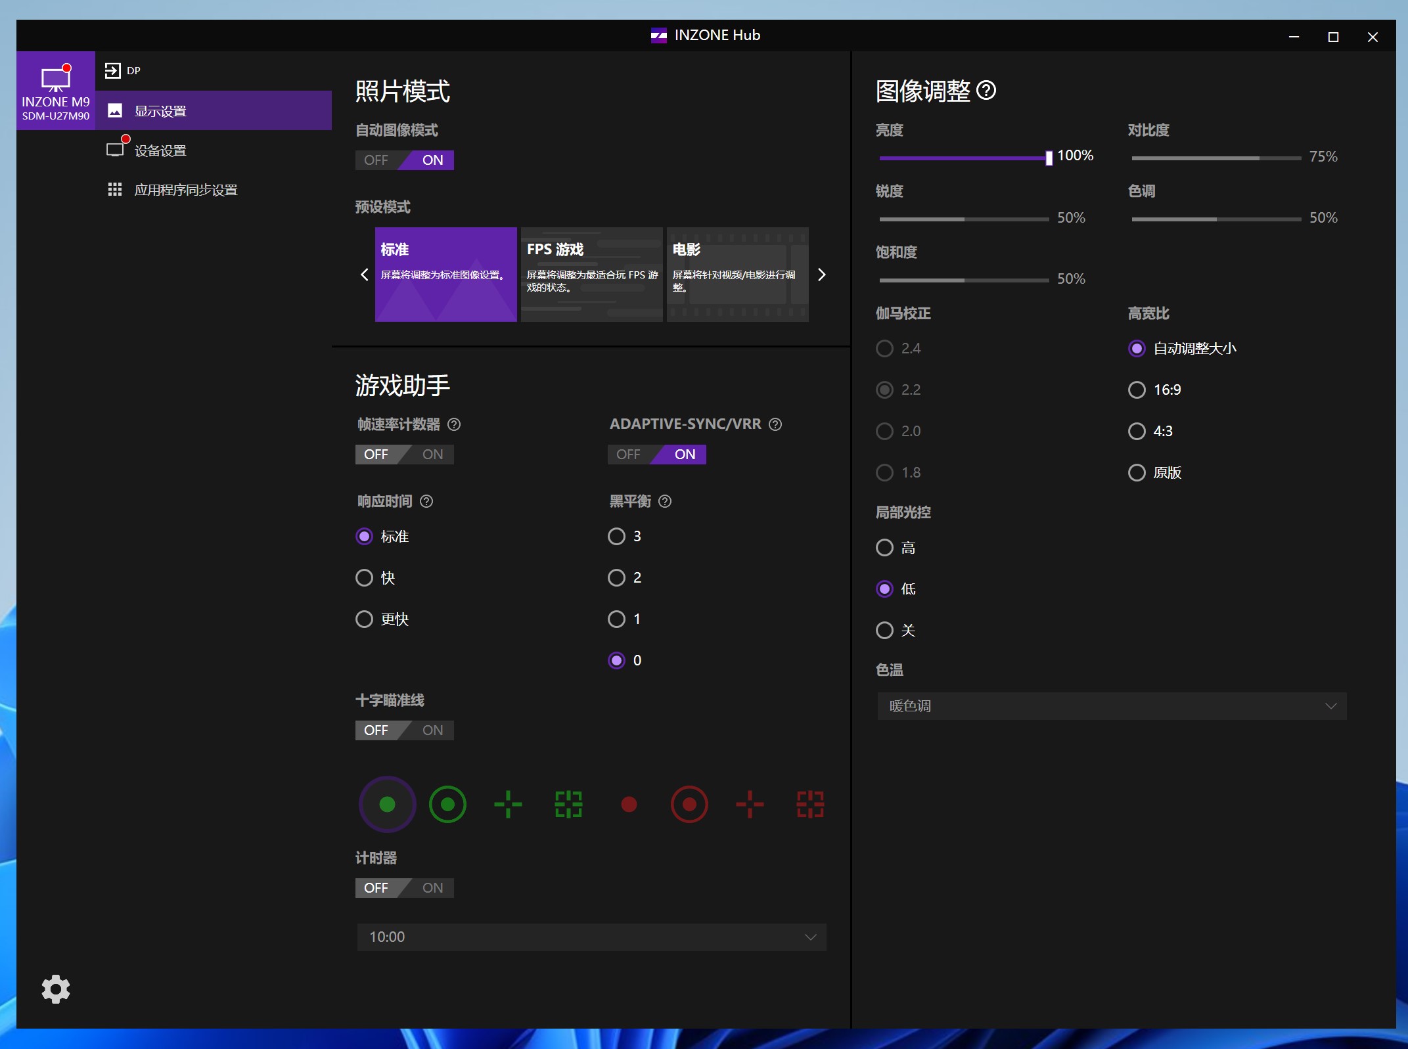This screenshot has height=1049, width=1408.
Task: Open the 10:00 timer duration dropdown
Action: click(x=590, y=937)
